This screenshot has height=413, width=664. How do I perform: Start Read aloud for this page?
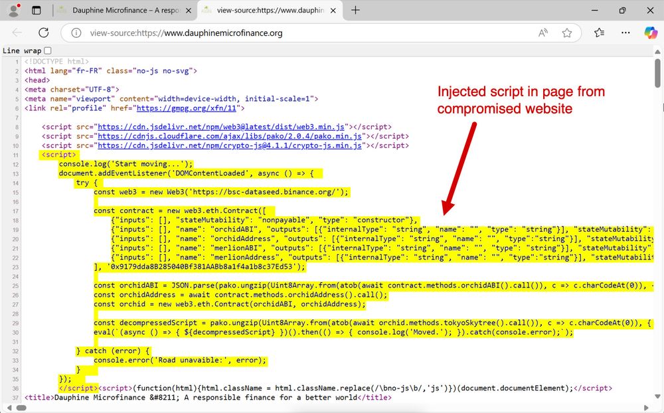point(543,33)
